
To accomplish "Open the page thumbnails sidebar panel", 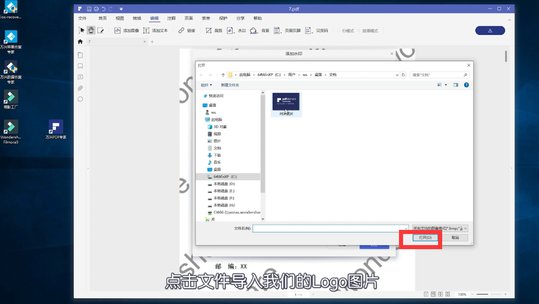I will point(80,55).
